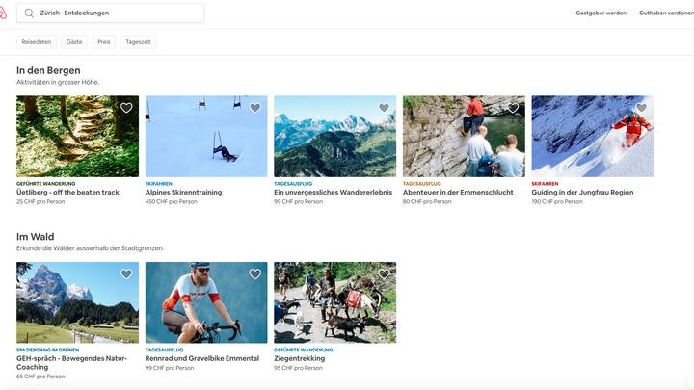The image size is (694, 390).
Task: Toggle heart on Ein unvergessliches Wandererlebnis
Action: tap(384, 108)
